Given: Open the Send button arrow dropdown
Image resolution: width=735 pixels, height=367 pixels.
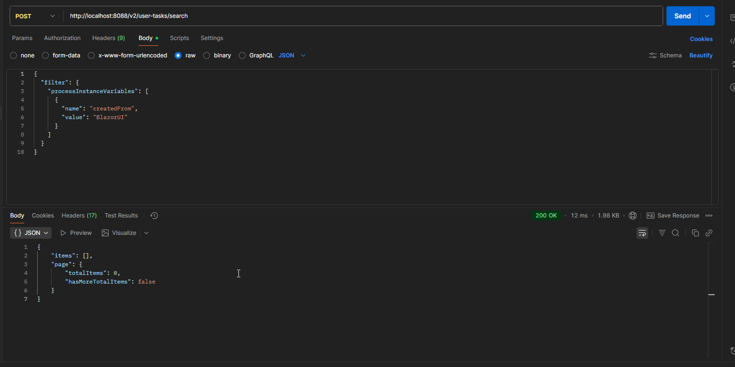Looking at the screenshot, I should click(707, 16).
